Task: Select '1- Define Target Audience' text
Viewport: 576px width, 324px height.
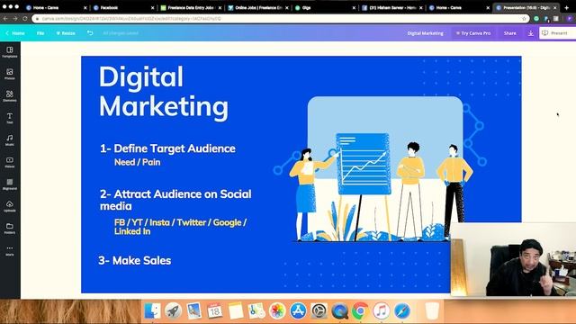Action: point(167,148)
